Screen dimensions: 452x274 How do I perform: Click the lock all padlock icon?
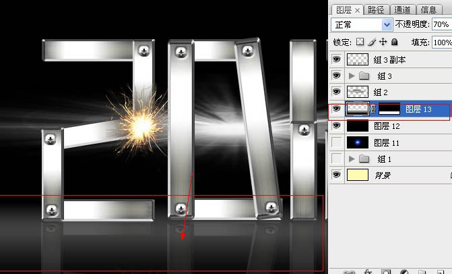394,42
